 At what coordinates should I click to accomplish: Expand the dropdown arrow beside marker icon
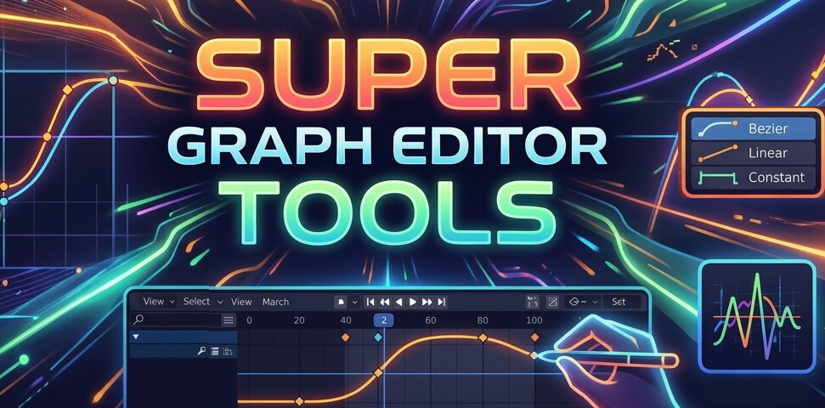(354, 303)
